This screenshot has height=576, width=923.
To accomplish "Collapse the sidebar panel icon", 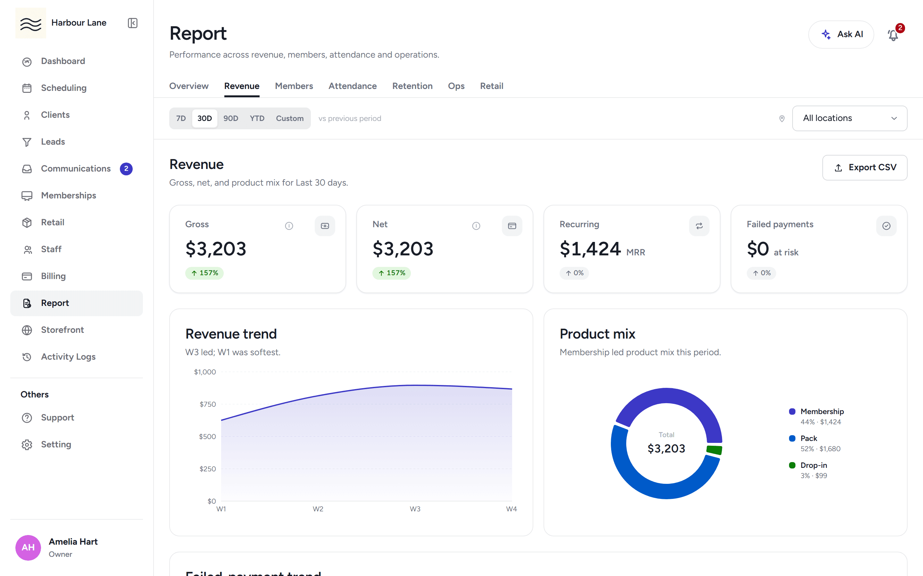I will [x=132, y=23].
